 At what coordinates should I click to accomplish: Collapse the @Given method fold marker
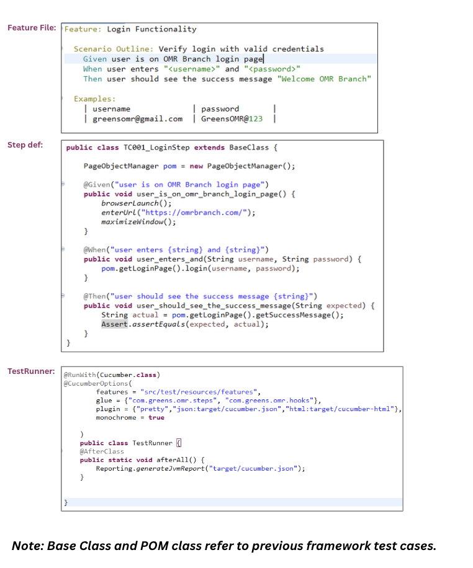click(63, 184)
